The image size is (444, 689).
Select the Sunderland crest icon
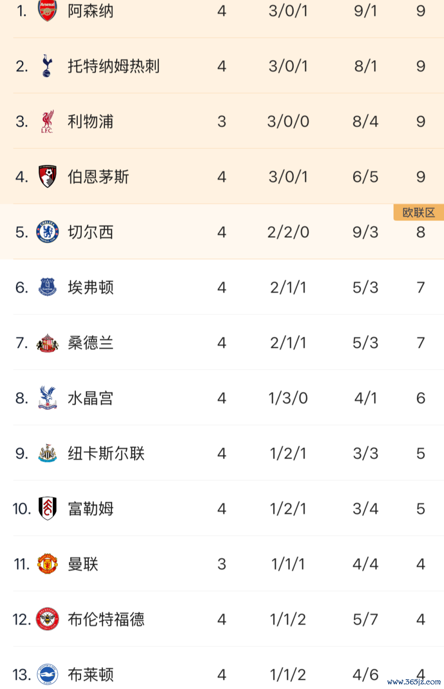click(47, 343)
